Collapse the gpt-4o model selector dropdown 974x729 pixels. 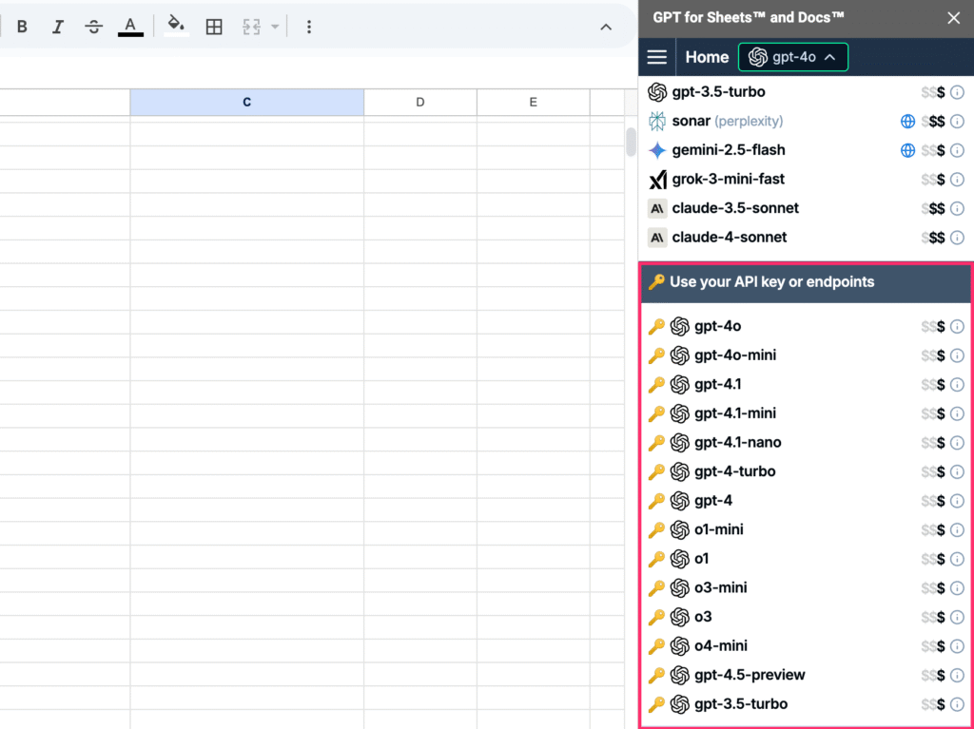[x=792, y=57]
